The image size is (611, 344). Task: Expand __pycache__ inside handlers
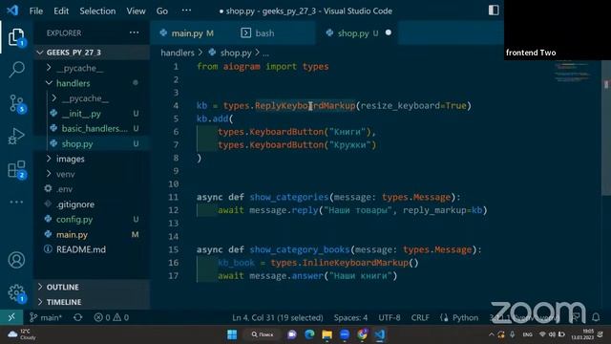click(x=85, y=98)
